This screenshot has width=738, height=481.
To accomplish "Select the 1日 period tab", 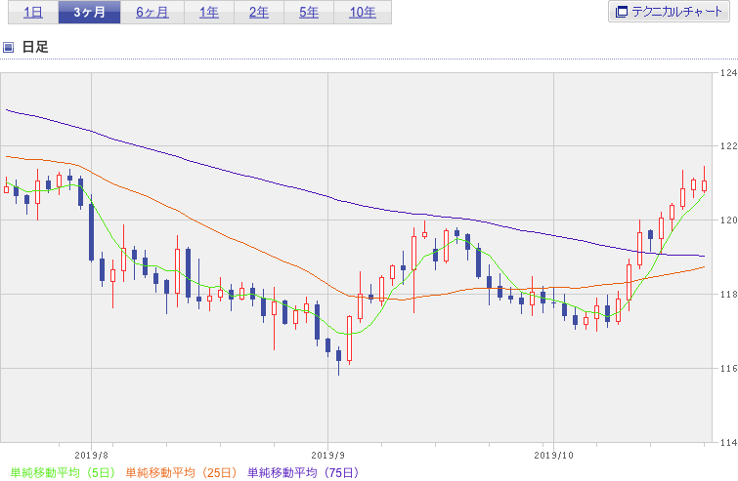I will tap(33, 12).
